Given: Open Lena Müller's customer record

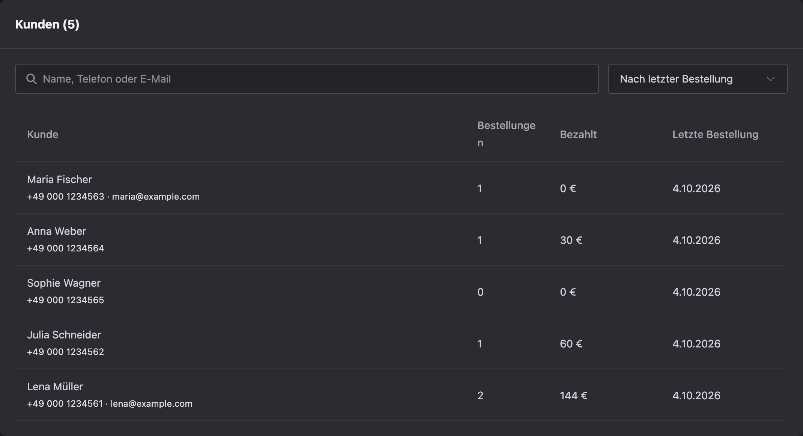Looking at the screenshot, I should (x=401, y=395).
